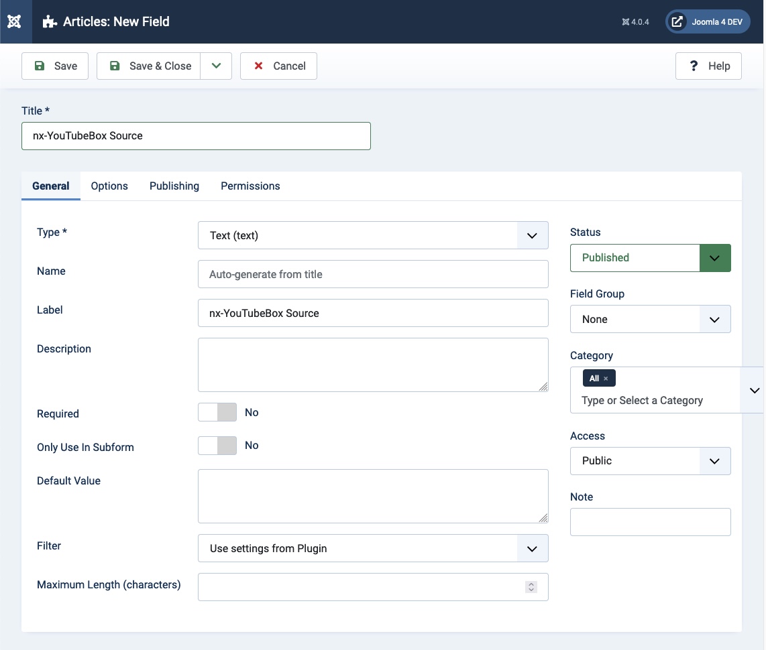Open the Status dropdown showing Published

(650, 258)
